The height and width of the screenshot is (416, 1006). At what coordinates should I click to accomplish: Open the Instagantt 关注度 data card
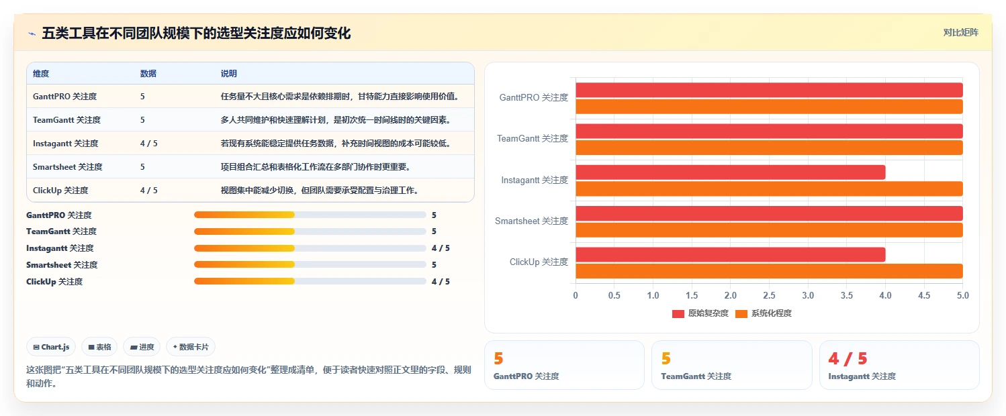(x=899, y=365)
